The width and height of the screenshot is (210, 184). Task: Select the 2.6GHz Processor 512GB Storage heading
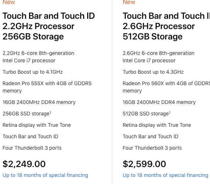pyautogui.click(x=166, y=26)
